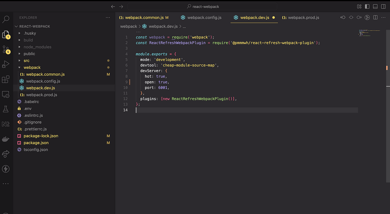
Task: Show additional activity bar views
Action: [6, 184]
